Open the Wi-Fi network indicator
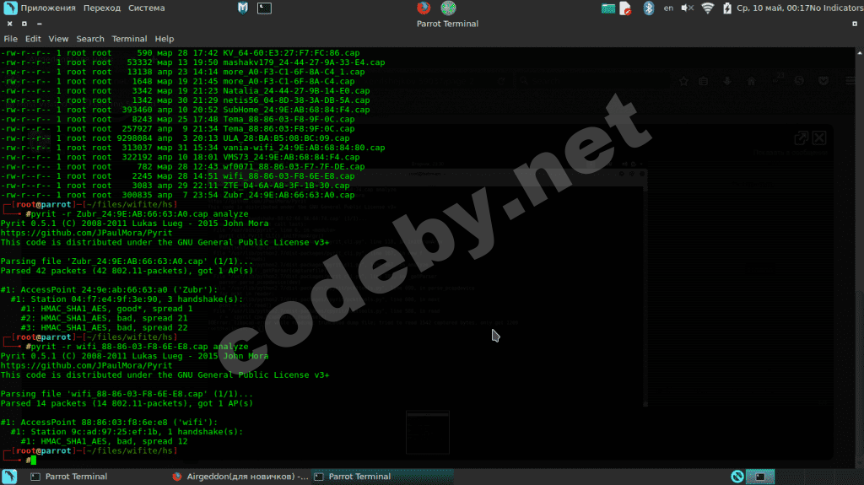 coord(708,8)
